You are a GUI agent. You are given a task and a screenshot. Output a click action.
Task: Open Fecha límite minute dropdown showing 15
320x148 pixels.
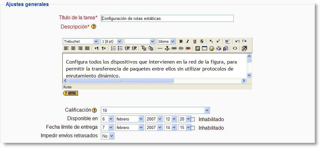click(185, 127)
